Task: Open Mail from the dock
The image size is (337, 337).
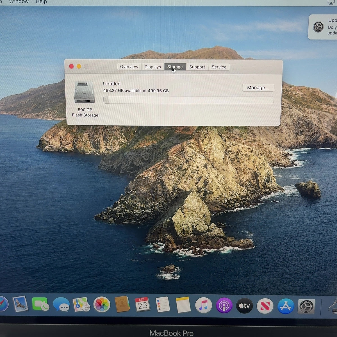Action: click(21, 304)
